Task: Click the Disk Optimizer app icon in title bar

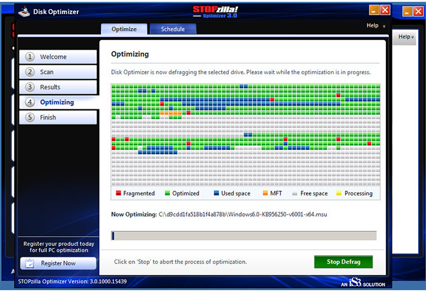Action: point(24,12)
